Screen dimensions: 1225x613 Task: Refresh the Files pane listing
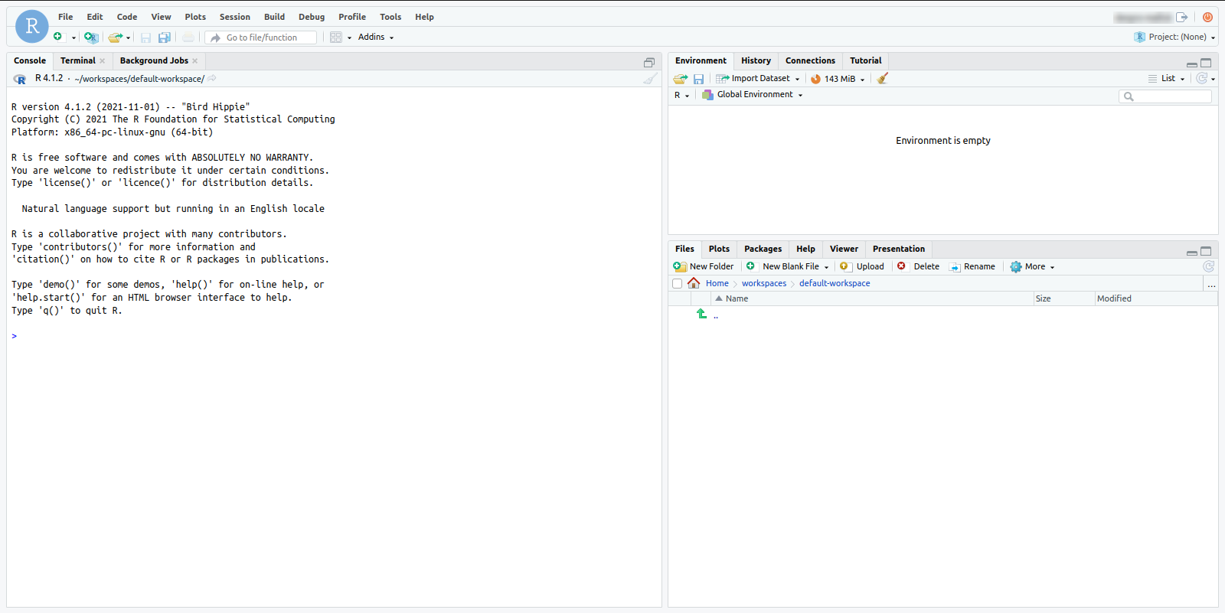point(1208,266)
